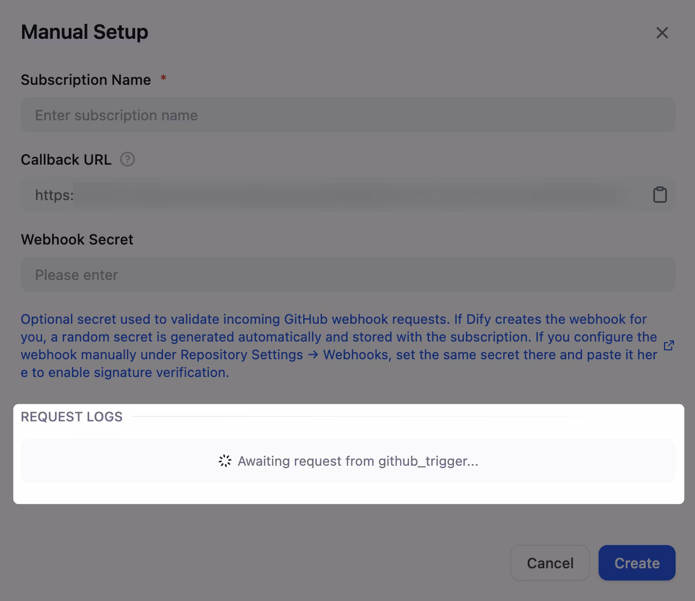695x601 pixels.
Task: Click the Callback URL label
Action: coord(66,160)
